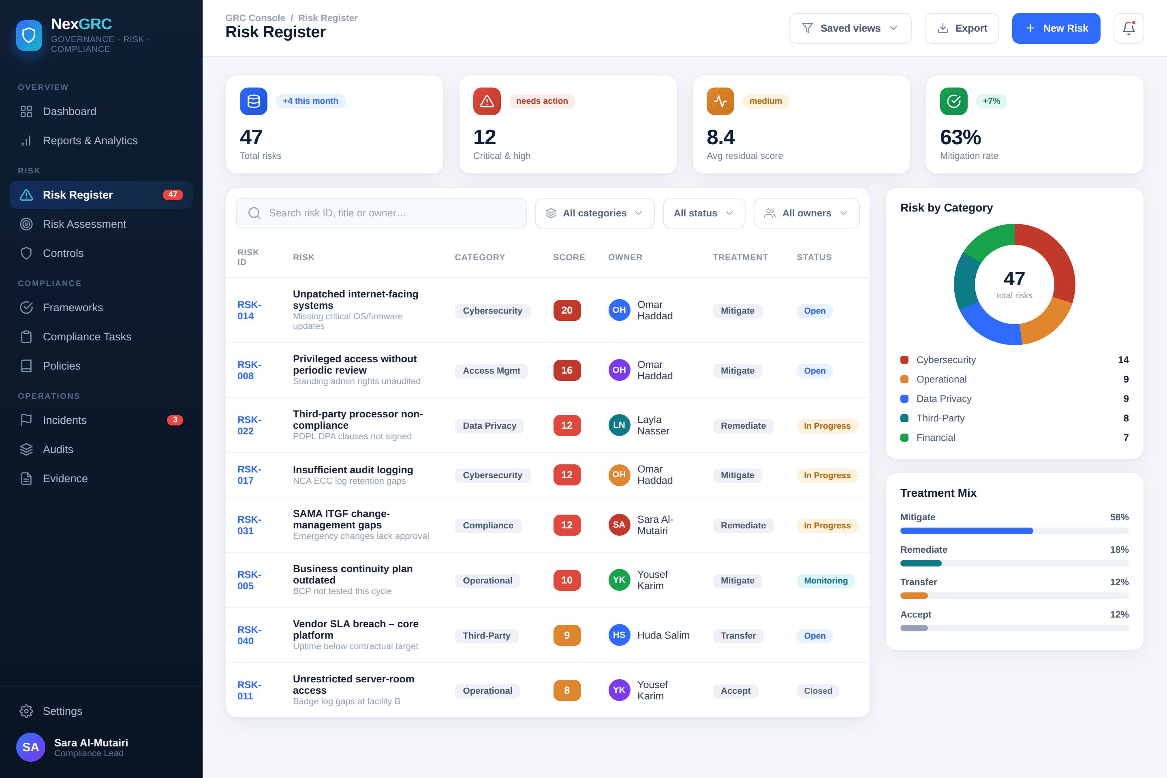Expand the All status filter
Viewport: 1167px width, 778px height.
point(704,214)
